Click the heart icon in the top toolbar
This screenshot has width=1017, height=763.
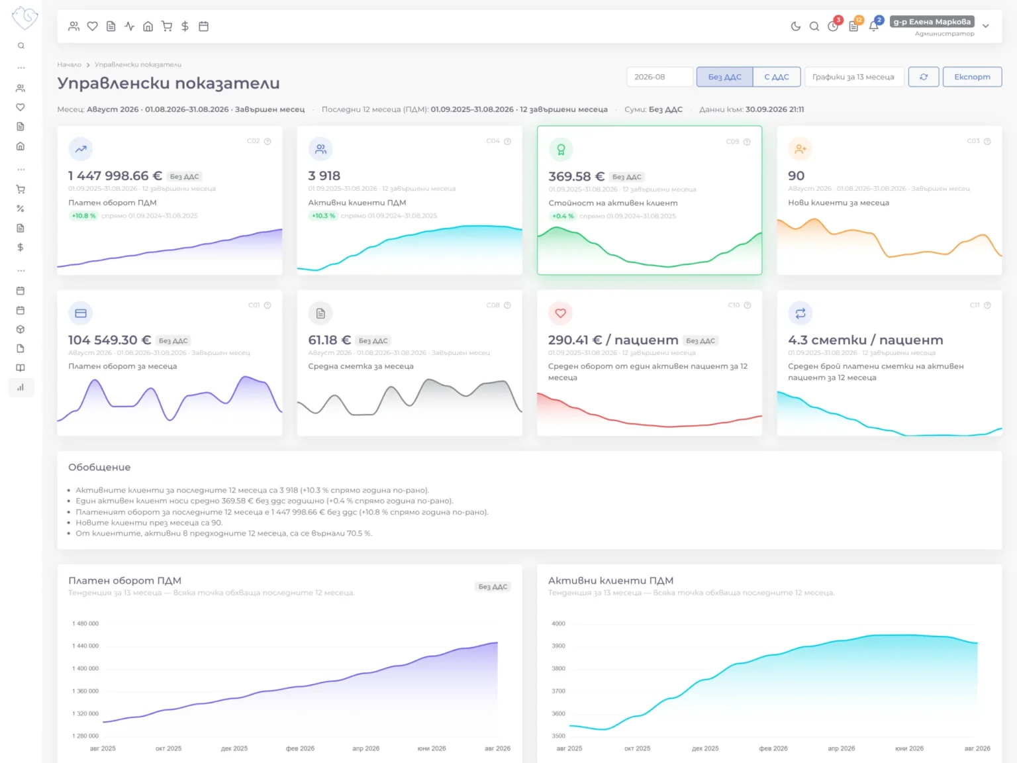point(93,26)
